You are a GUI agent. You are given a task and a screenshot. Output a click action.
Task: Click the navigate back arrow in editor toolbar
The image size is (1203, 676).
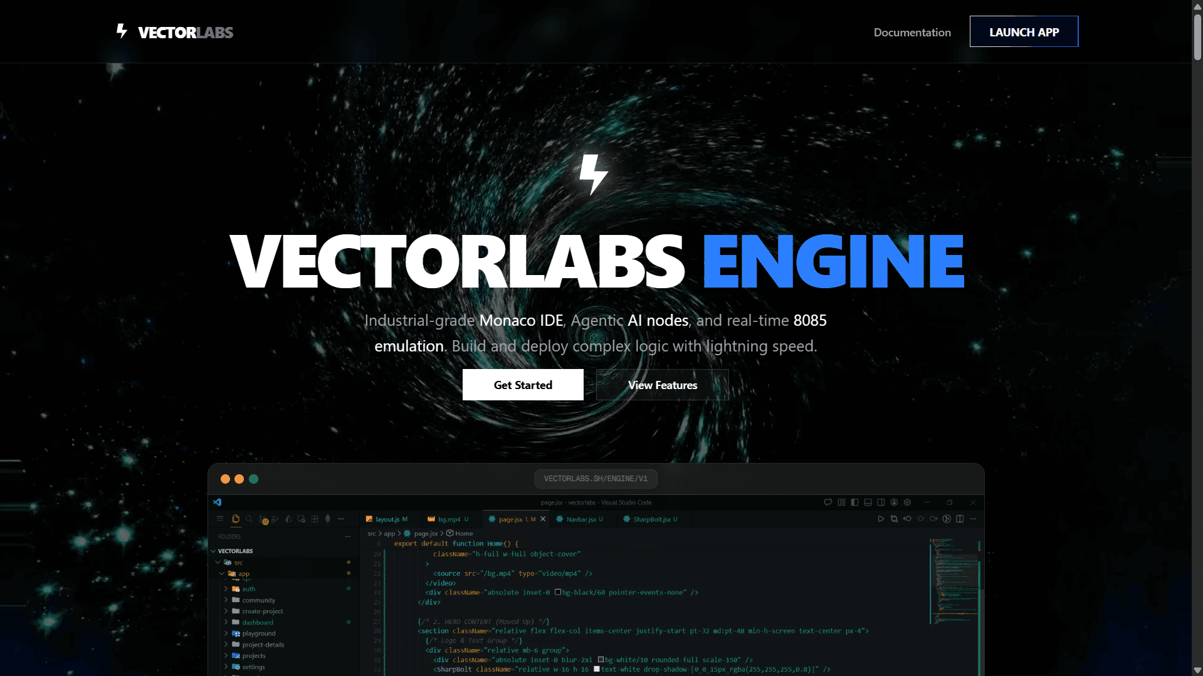point(908,519)
